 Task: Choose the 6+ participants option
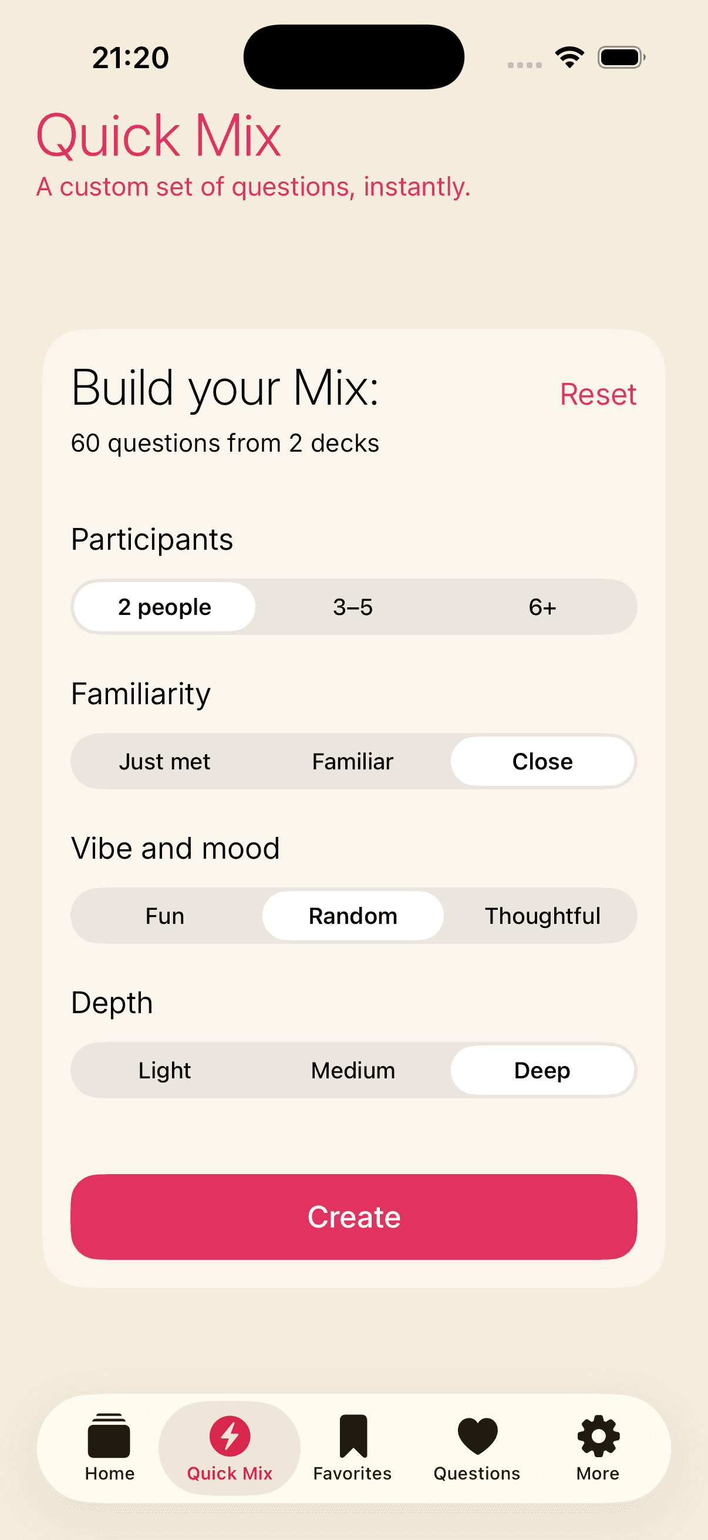542,607
